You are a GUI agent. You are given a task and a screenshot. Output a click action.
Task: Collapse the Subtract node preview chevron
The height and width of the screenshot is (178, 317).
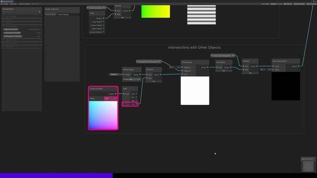[154, 81]
